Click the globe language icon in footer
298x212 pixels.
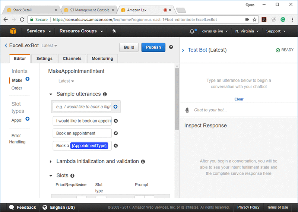pos(45,207)
